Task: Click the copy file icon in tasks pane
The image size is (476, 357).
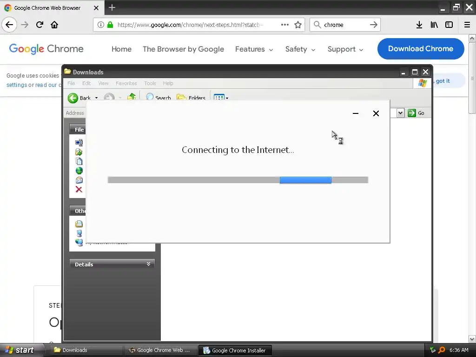Action: (x=79, y=161)
